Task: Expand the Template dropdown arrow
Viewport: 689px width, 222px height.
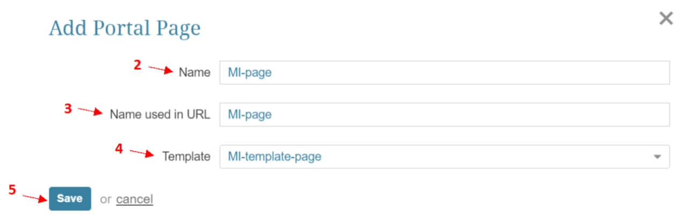Action: tap(657, 157)
